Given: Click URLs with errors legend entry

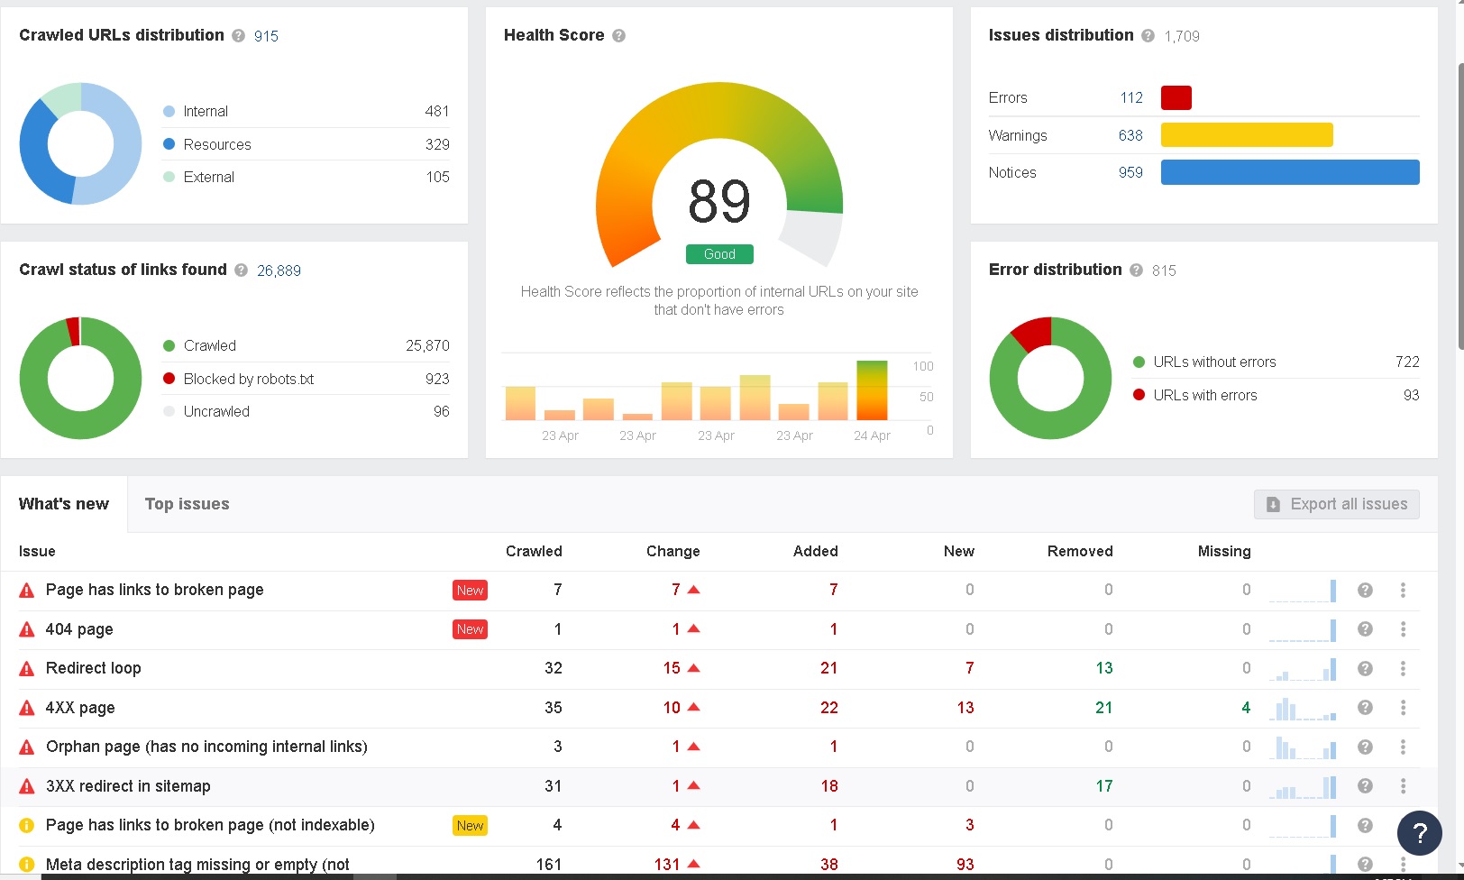Looking at the screenshot, I should pos(1276,395).
